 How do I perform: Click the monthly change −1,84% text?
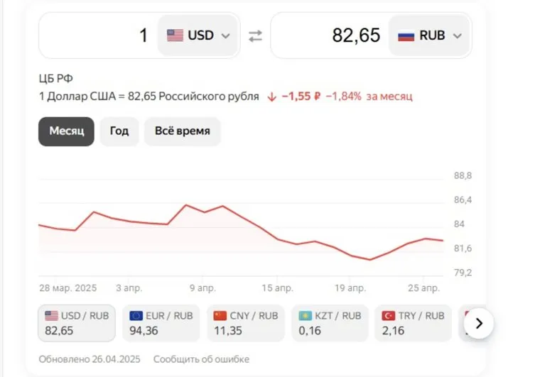(343, 97)
